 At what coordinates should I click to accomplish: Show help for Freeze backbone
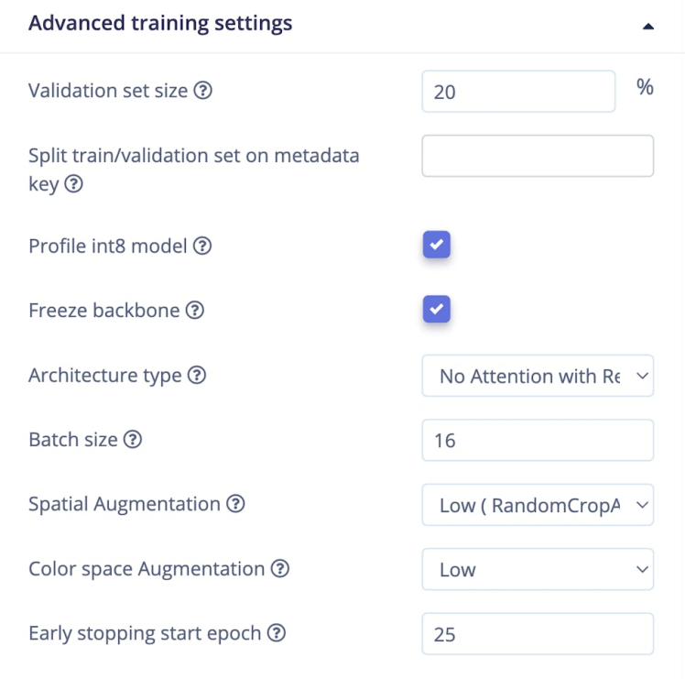pos(194,311)
